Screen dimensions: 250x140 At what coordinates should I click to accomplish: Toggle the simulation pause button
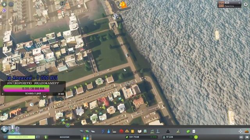click(x=5, y=137)
